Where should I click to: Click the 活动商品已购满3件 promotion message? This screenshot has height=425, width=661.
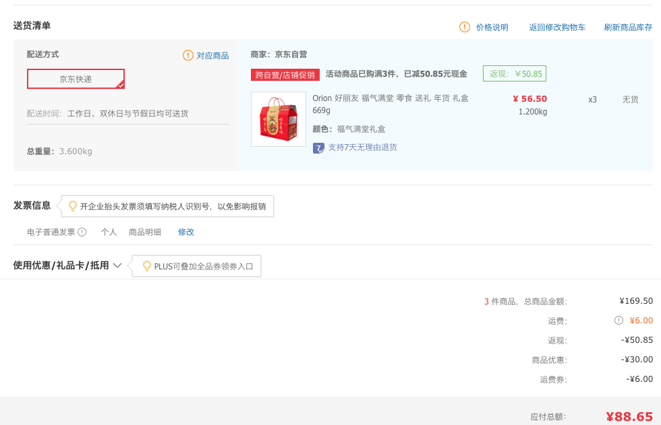[x=397, y=74]
